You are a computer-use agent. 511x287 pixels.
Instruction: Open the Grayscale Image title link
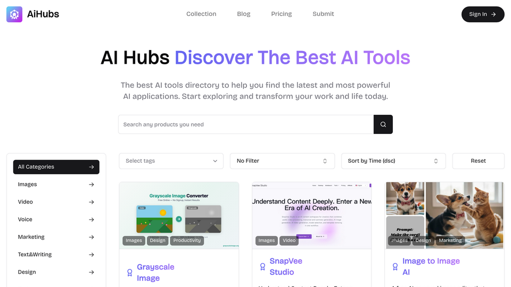point(155,273)
